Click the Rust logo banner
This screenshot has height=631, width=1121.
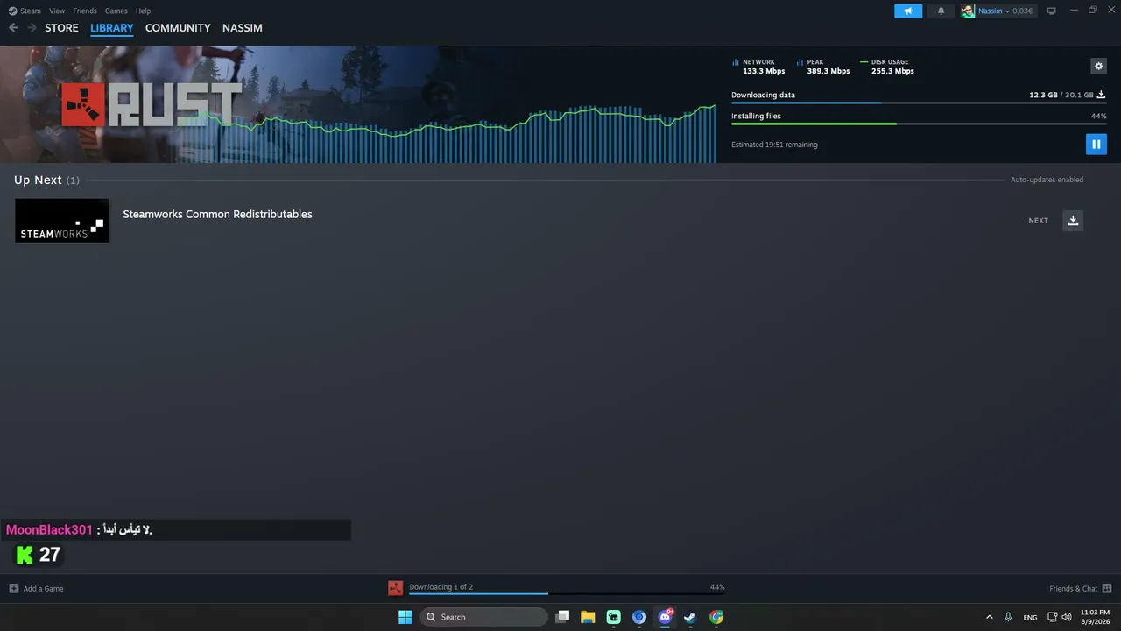(x=151, y=105)
